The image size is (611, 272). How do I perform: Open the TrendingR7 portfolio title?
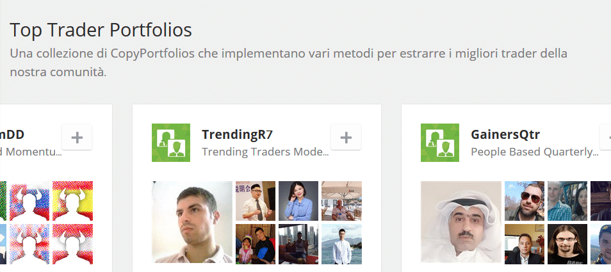tap(238, 134)
